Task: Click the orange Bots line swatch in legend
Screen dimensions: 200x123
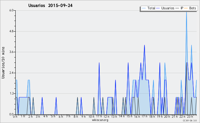Action: pyautogui.click(x=186, y=8)
